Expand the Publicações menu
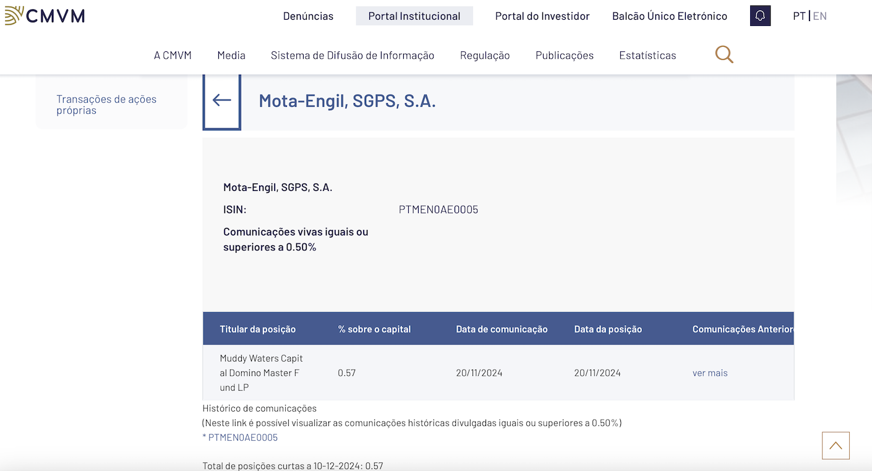 coord(565,56)
